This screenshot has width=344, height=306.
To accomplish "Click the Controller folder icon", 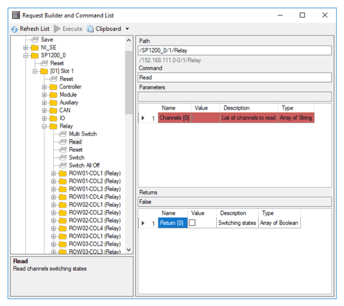I will 53,87.
